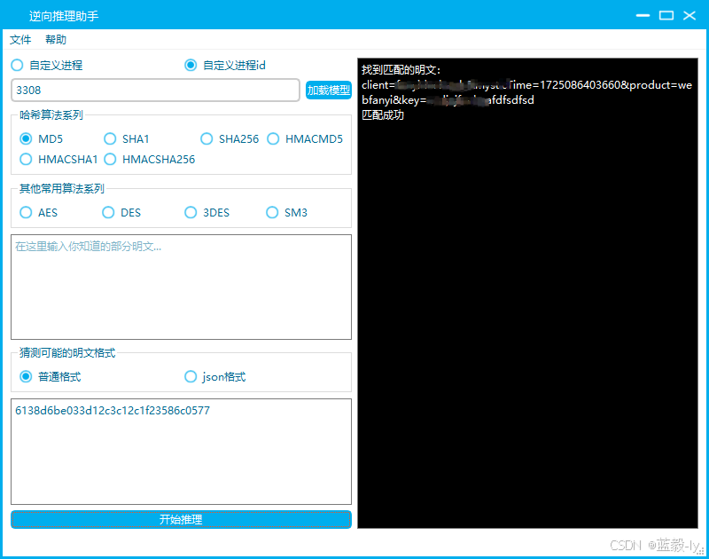The width and height of the screenshot is (709, 559).
Task: Select the DES algorithm option
Action: click(121, 213)
